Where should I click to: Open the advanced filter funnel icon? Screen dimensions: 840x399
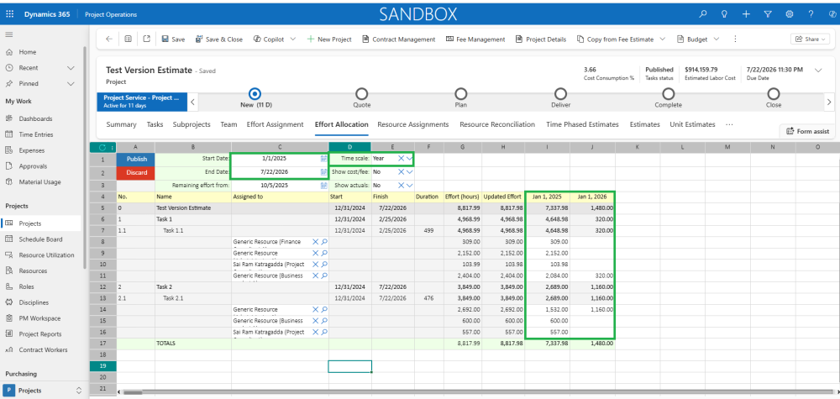pos(768,14)
